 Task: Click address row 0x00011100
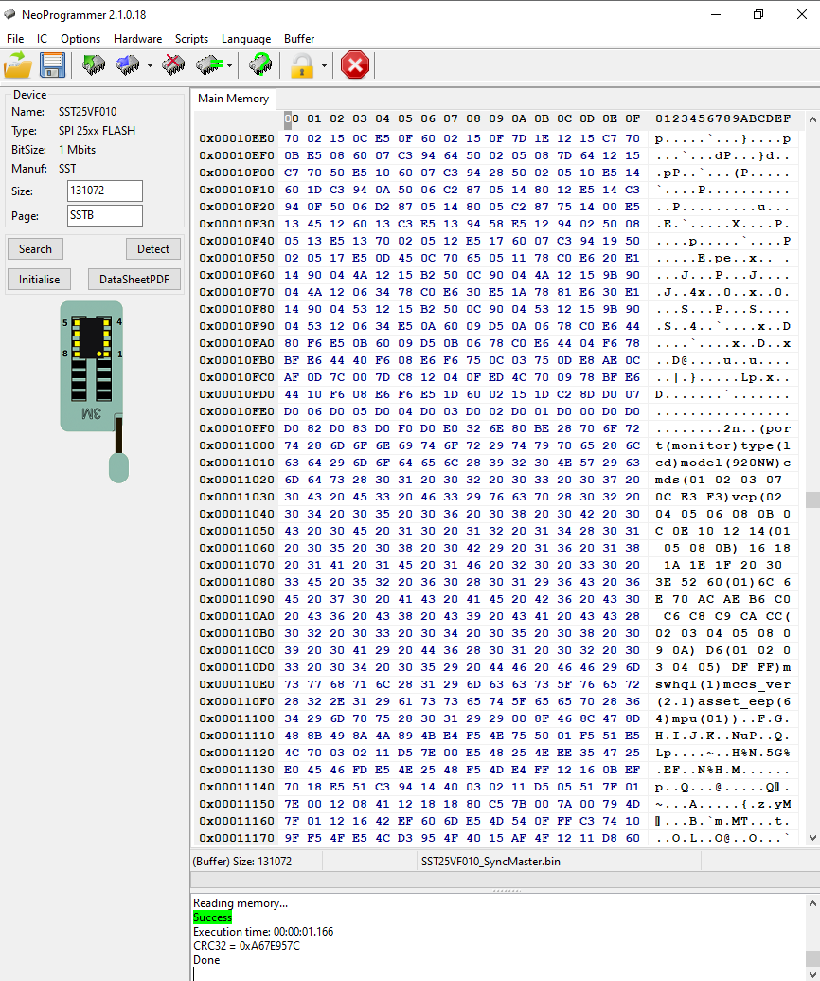click(237, 718)
